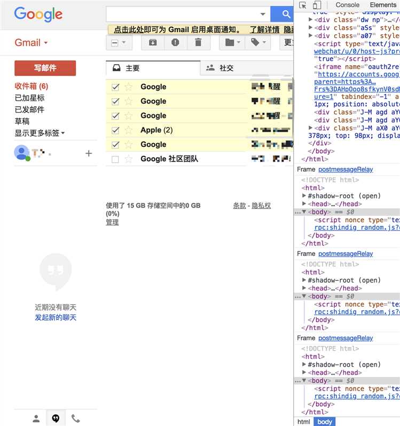The width and height of the screenshot is (400, 426).
Task: Open the contacts person icon in the bottom bar
Action: (x=36, y=419)
